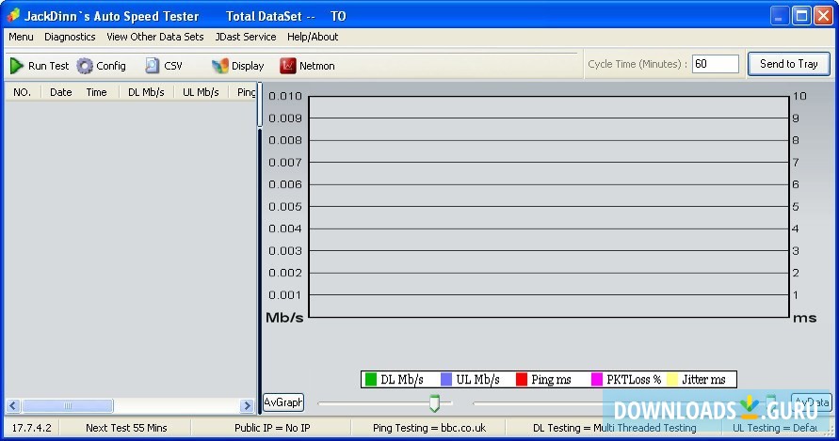This screenshot has height=441, width=839.
Task: Click the green Run Test play icon
Action: pos(17,66)
